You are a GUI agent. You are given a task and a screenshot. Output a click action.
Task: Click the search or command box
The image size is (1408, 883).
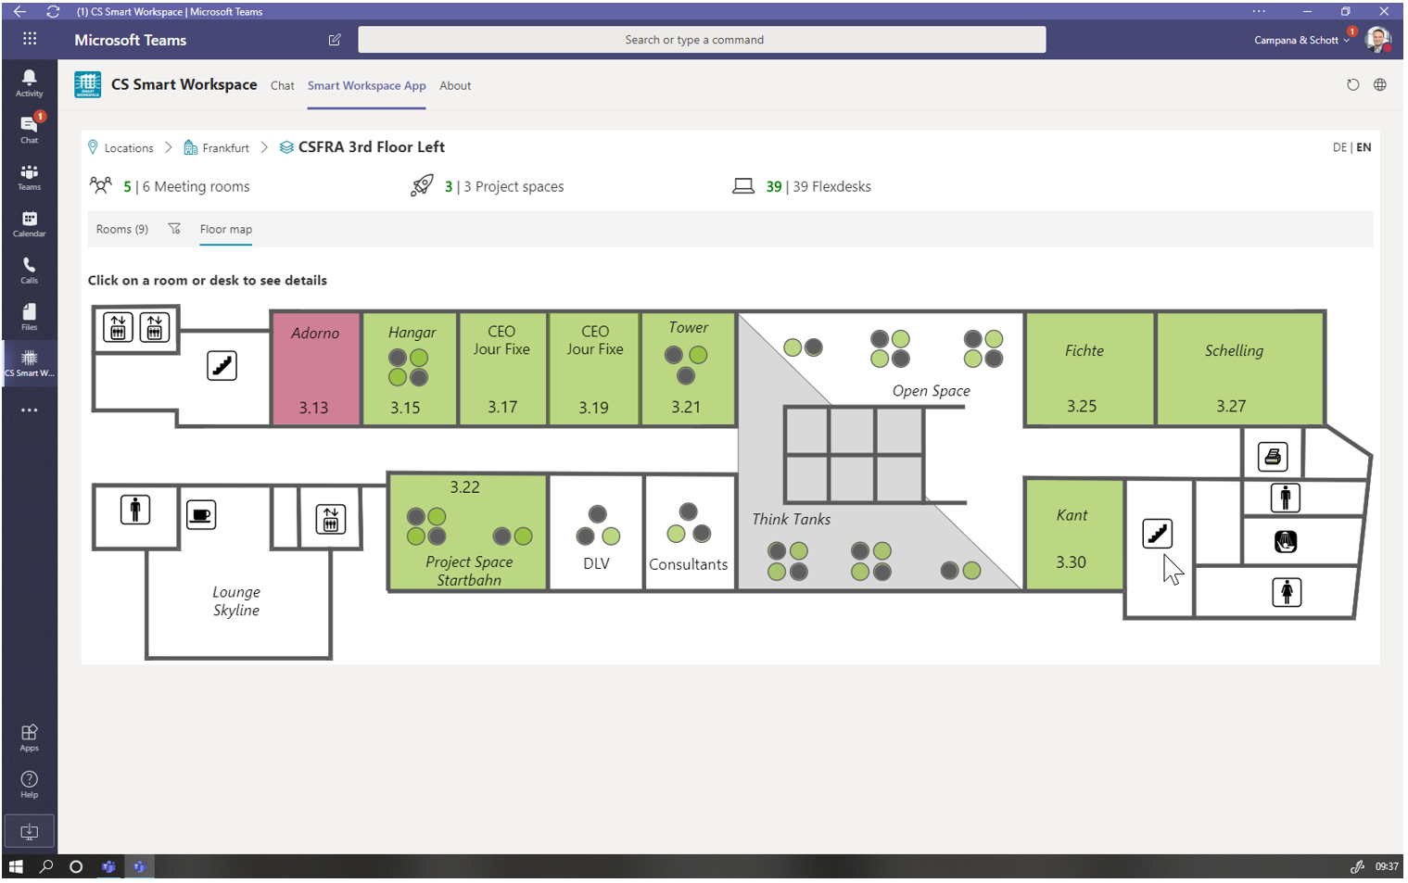pos(702,40)
